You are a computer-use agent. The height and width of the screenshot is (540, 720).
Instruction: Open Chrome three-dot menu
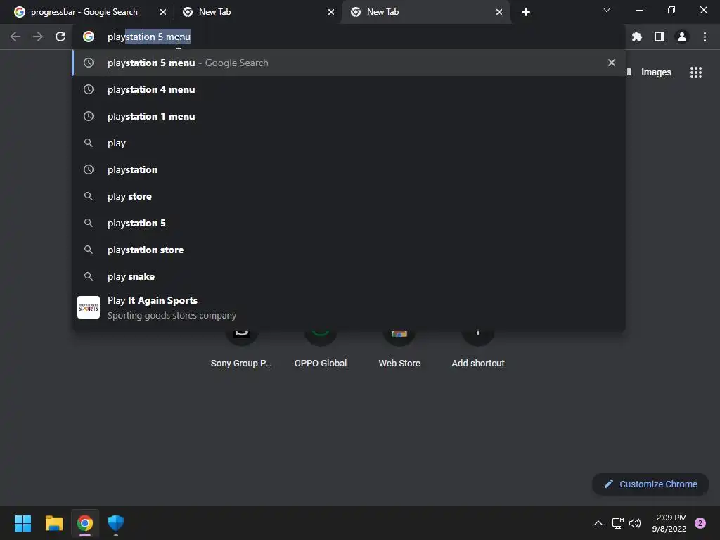[705, 37]
